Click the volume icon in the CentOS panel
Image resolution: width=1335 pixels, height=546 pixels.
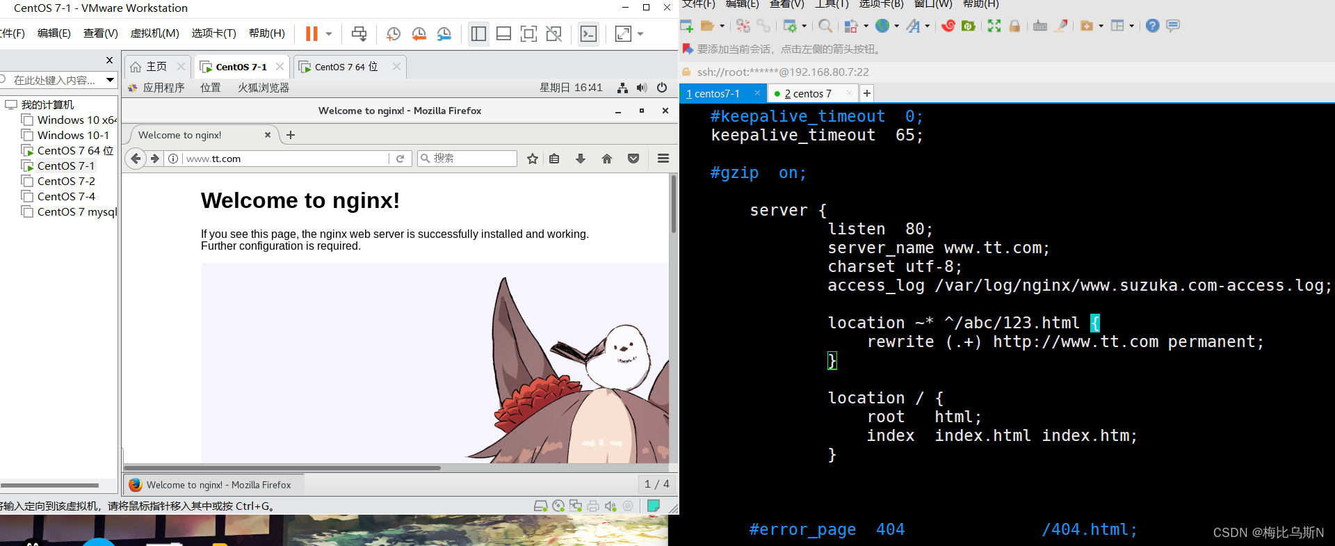point(642,88)
